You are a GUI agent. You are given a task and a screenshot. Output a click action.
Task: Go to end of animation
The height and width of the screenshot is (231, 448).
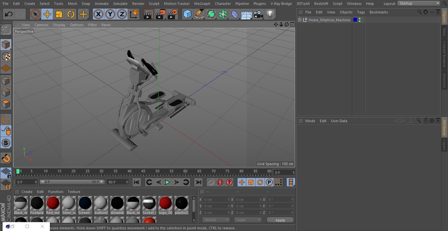coord(198,182)
